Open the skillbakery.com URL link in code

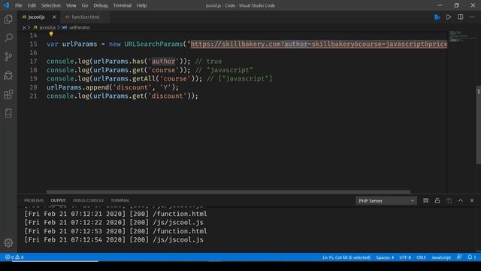(319, 44)
